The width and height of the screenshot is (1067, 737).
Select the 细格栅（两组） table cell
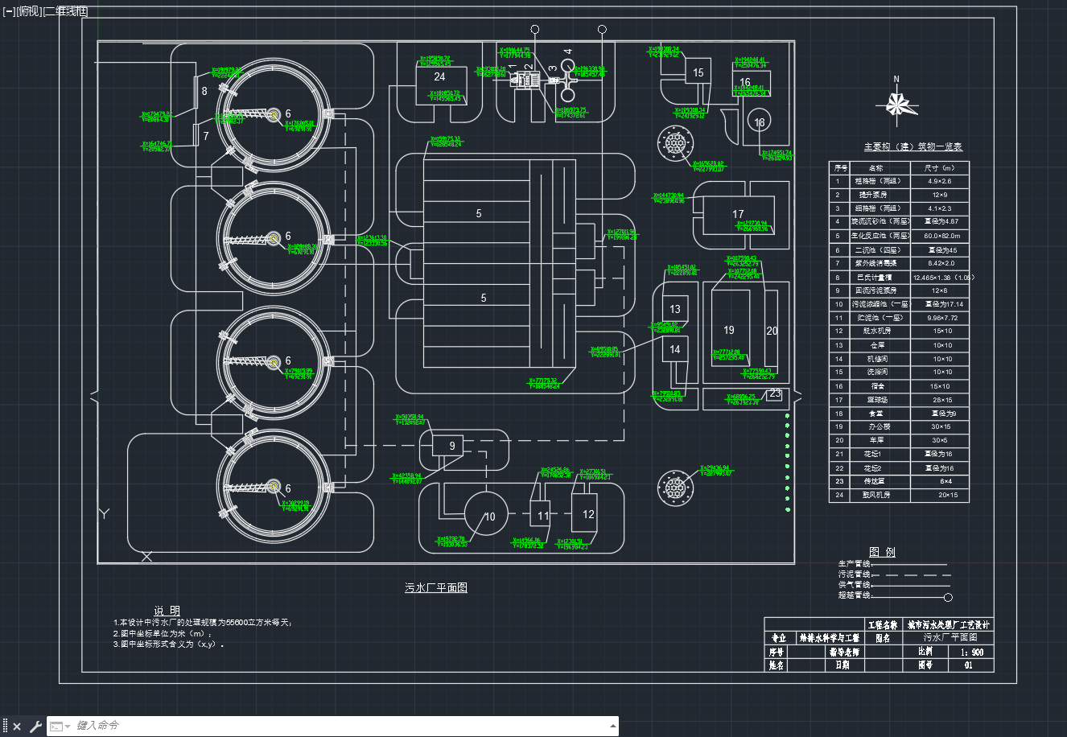point(879,208)
